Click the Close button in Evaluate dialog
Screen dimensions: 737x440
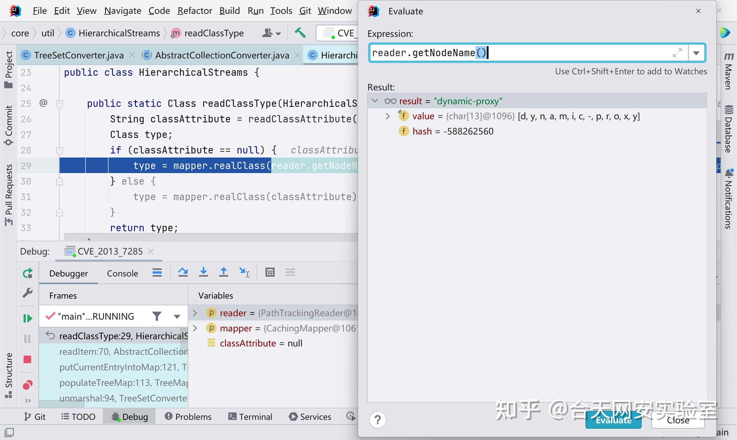coord(679,420)
